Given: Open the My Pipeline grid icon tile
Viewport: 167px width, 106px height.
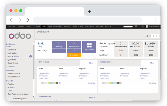Looking at the screenshot, I should pyautogui.click(x=89, y=47).
